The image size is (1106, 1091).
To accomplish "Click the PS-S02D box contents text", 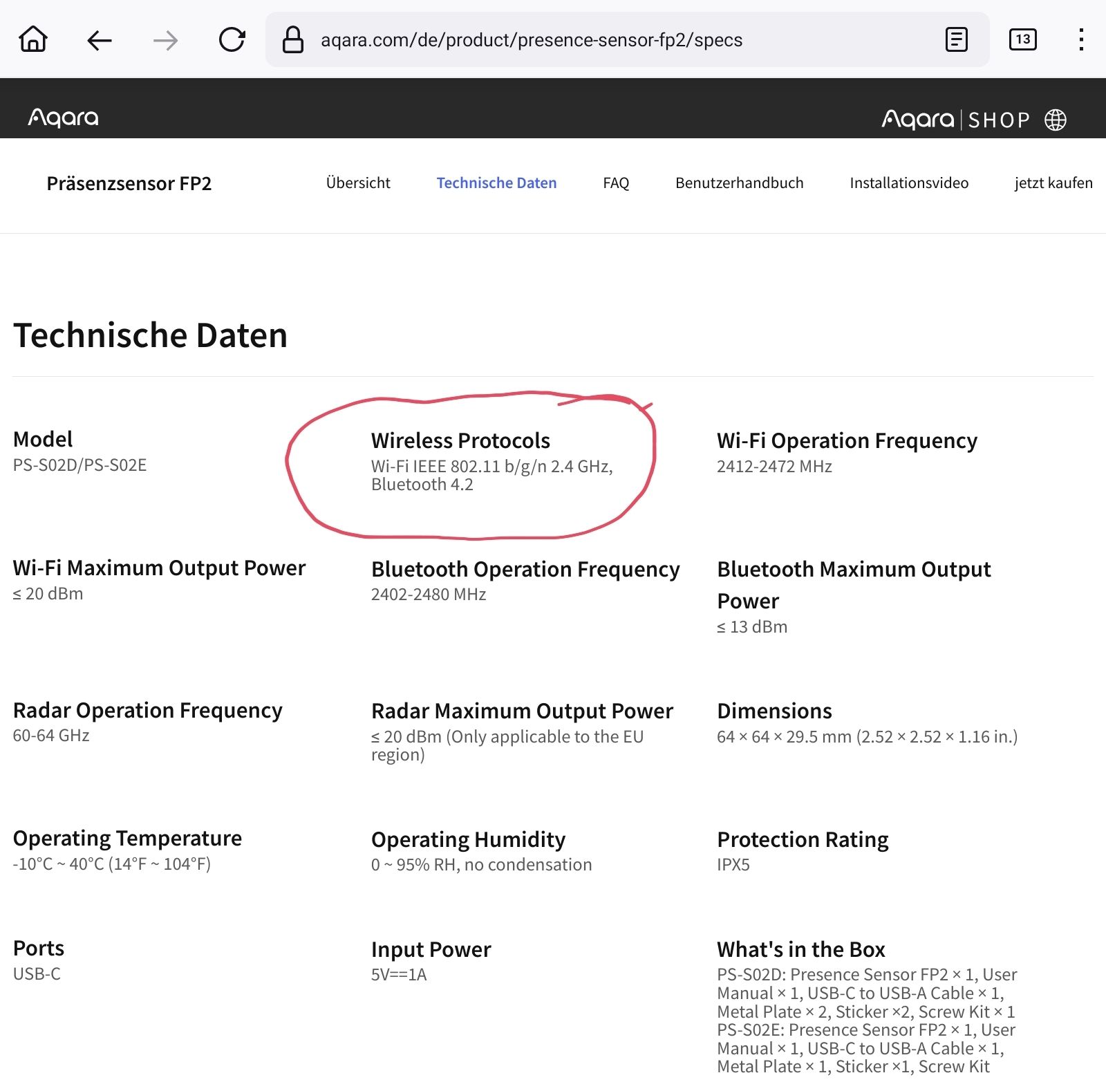I will [867, 993].
